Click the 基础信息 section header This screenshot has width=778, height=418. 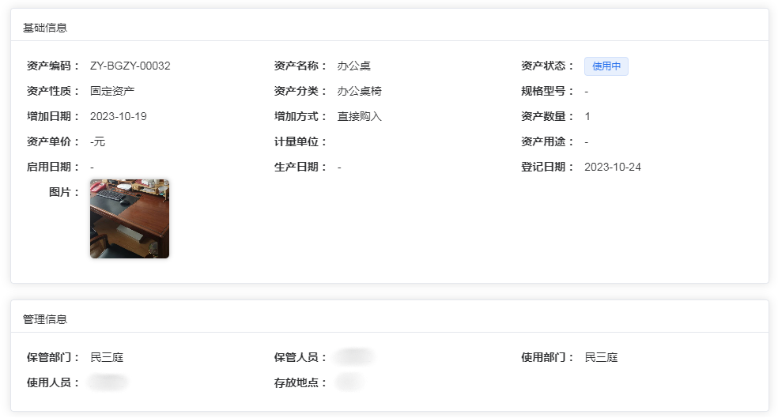click(44, 28)
